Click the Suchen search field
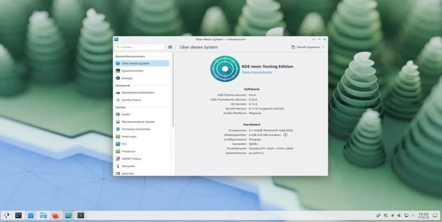 [140, 47]
